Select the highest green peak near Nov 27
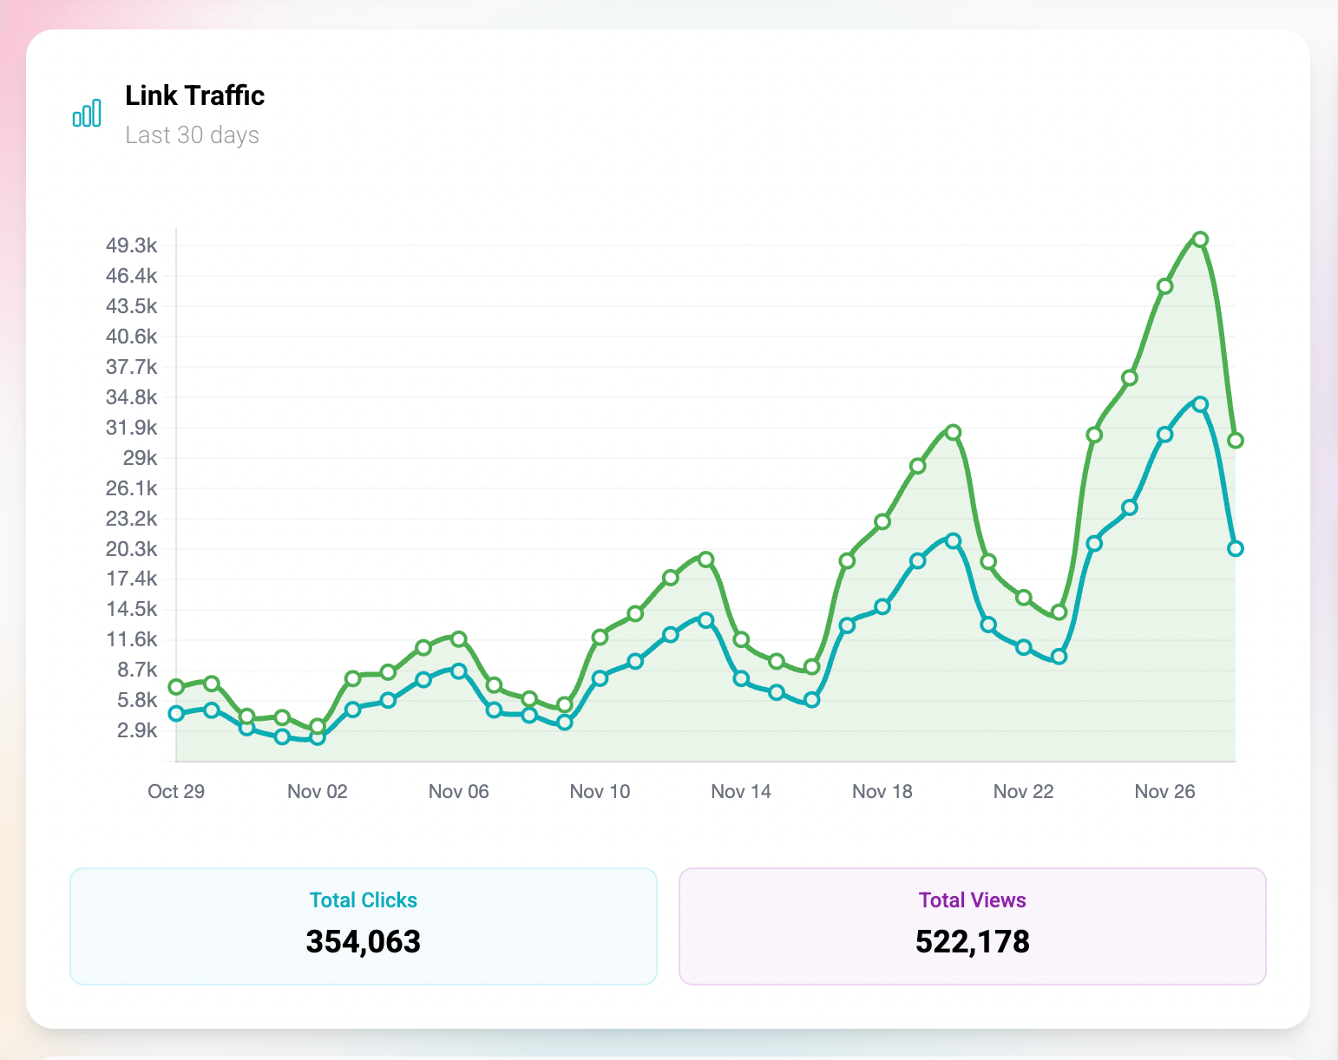Viewport: 1338px width, 1060px height. coord(1200,239)
